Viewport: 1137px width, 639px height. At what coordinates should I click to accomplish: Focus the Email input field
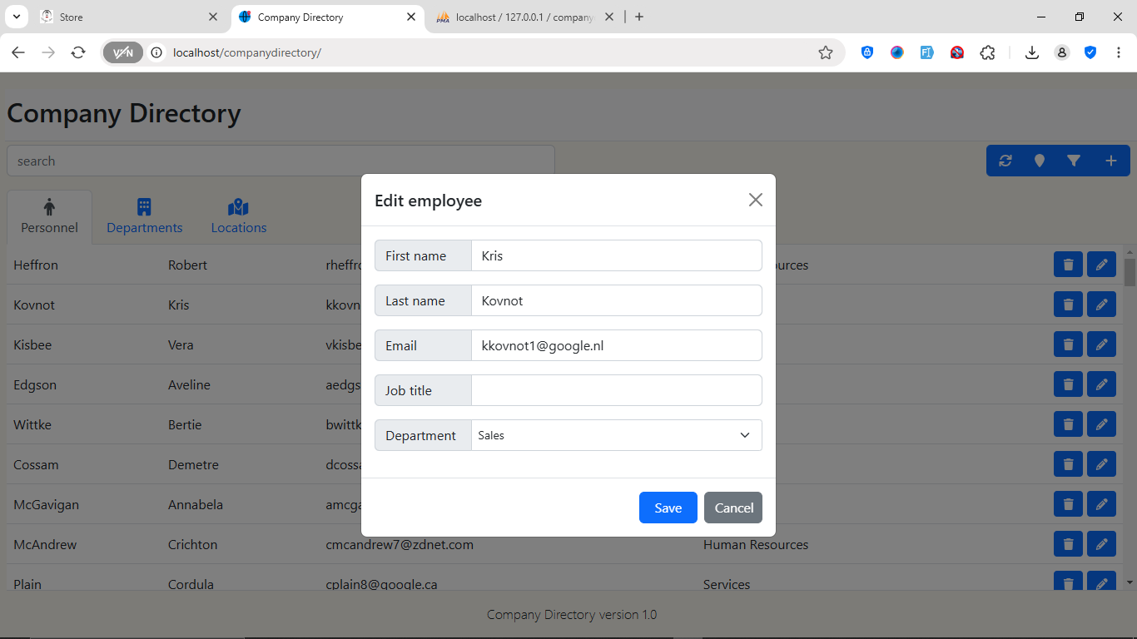click(616, 345)
